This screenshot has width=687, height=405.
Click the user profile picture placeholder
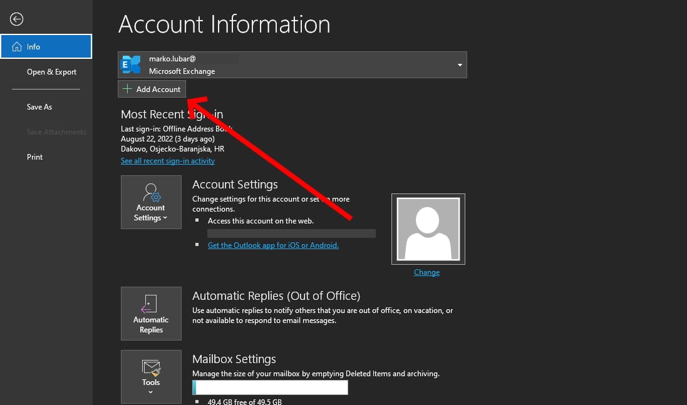(x=428, y=228)
